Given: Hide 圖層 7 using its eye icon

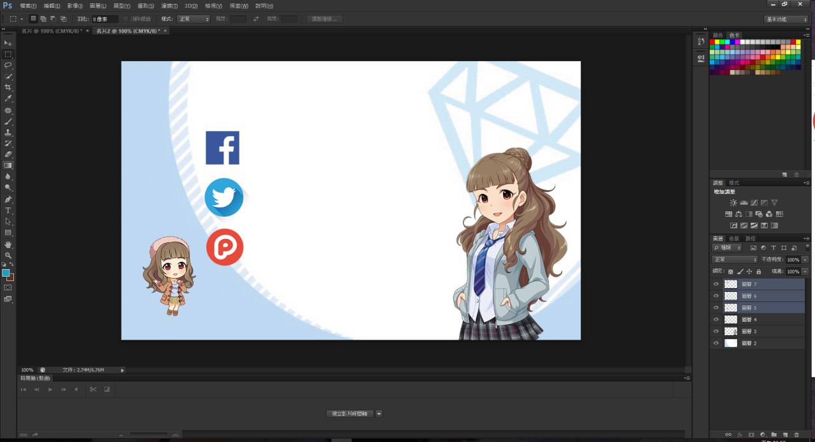Looking at the screenshot, I should (716, 284).
